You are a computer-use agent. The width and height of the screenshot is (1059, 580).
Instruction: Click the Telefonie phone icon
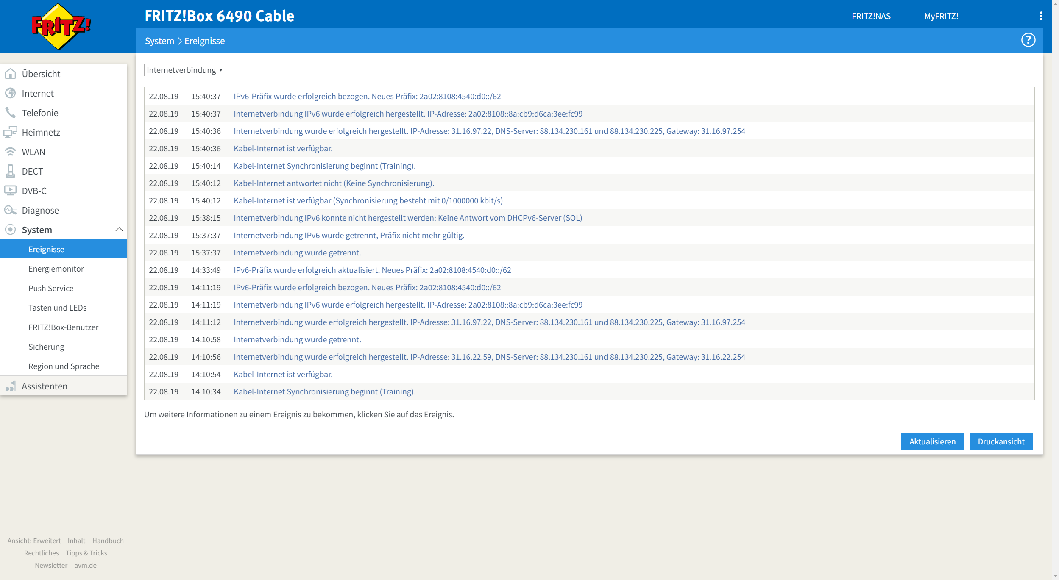click(10, 113)
